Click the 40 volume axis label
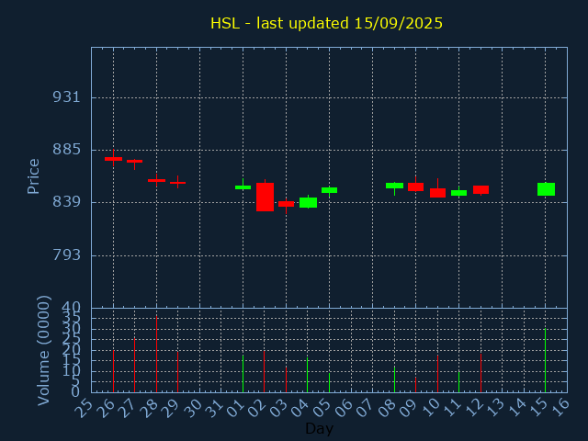The width and height of the screenshot is (588, 441). click(72, 308)
